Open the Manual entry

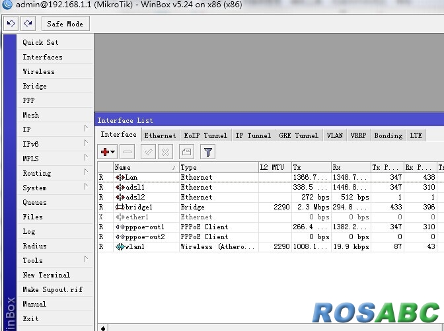[x=55, y=304]
